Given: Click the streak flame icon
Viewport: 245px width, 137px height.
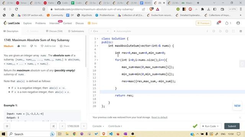Looking at the screenshot, I should tap(227, 23).
